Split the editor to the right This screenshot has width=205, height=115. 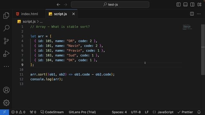tap(192, 14)
